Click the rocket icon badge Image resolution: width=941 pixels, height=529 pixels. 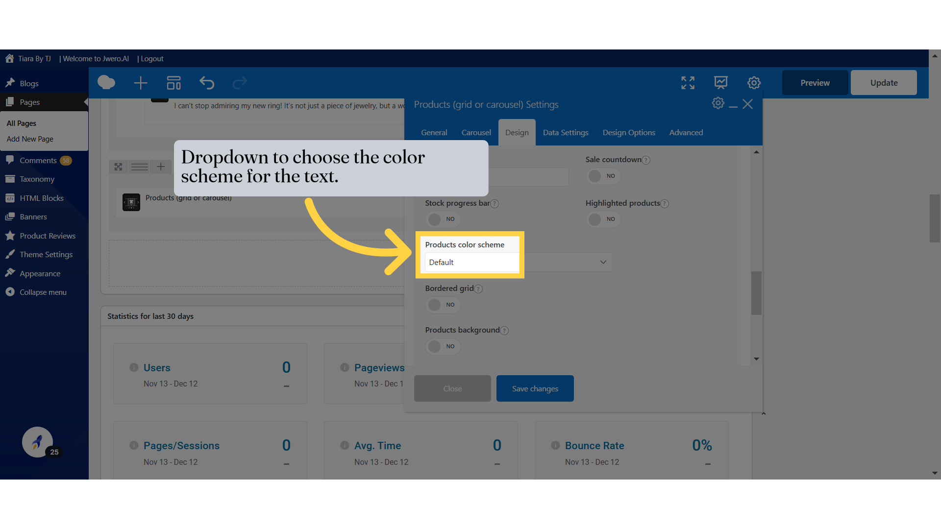(38, 442)
